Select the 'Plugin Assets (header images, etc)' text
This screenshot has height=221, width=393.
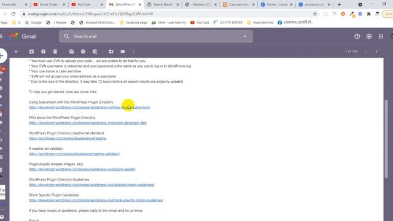[x=56, y=164]
